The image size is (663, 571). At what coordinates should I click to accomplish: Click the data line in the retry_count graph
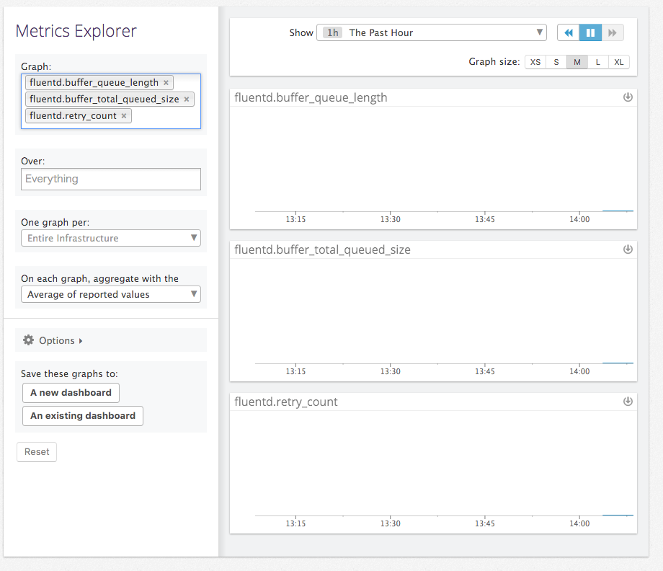click(618, 515)
